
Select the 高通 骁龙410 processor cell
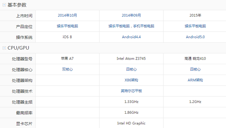pos(195,59)
